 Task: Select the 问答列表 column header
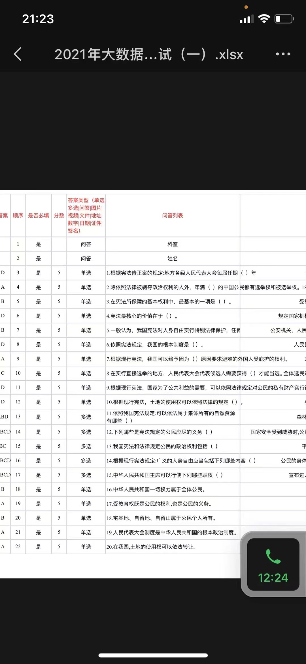(x=173, y=215)
